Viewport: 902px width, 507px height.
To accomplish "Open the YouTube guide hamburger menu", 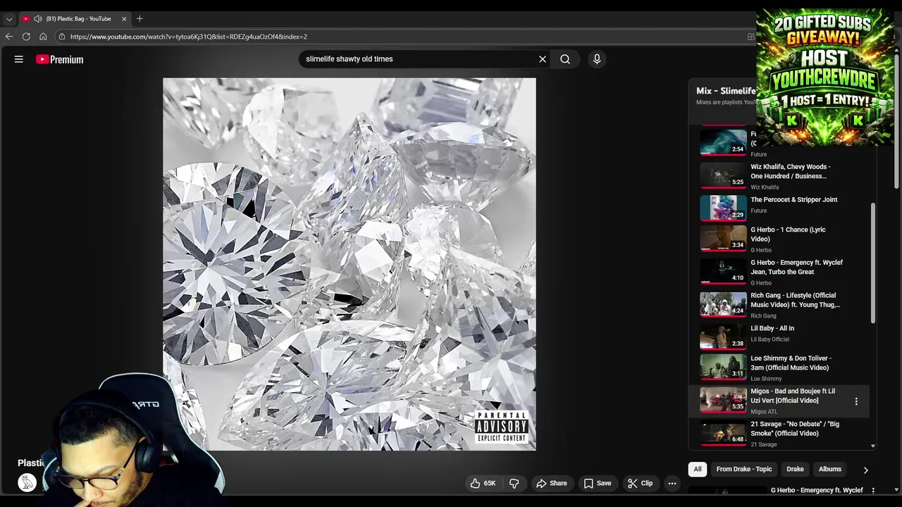I will pyautogui.click(x=19, y=59).
